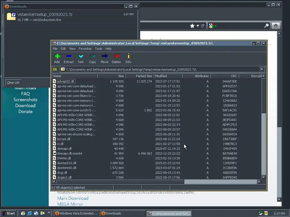Screen dimensions: 290x217
Task: Click the Outlook Express quick launch icon
Action: 36,213
